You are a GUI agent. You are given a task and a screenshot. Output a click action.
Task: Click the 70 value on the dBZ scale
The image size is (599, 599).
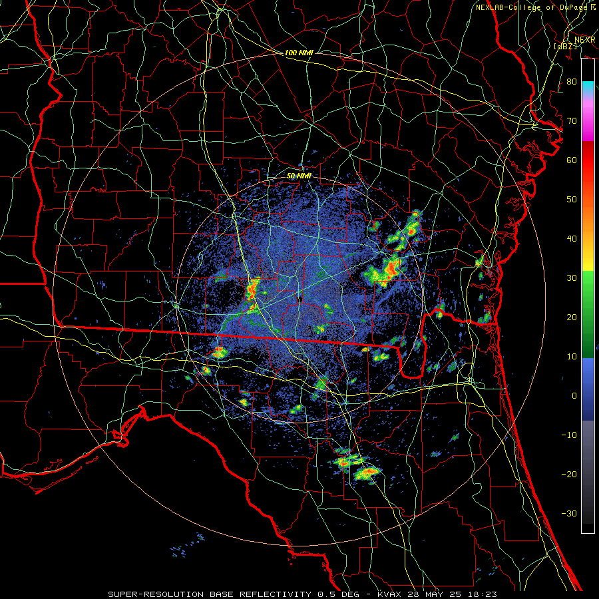pyautogui.click(x=572, y=121)
